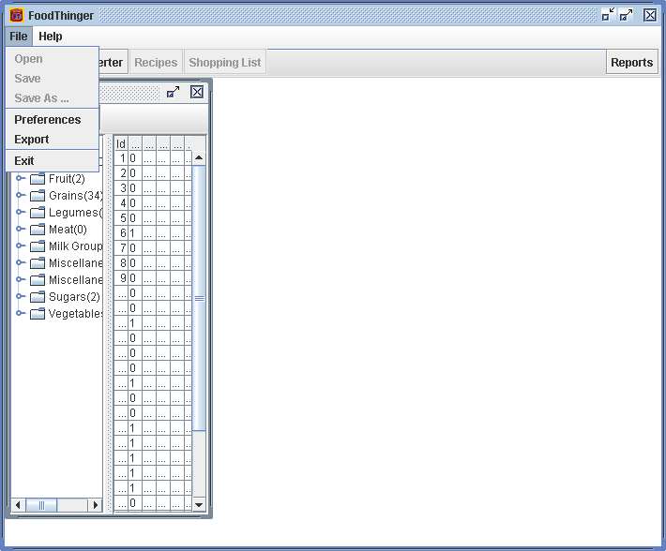
Task: Iconify the main FoodThinger window
Action: (608, 15)
